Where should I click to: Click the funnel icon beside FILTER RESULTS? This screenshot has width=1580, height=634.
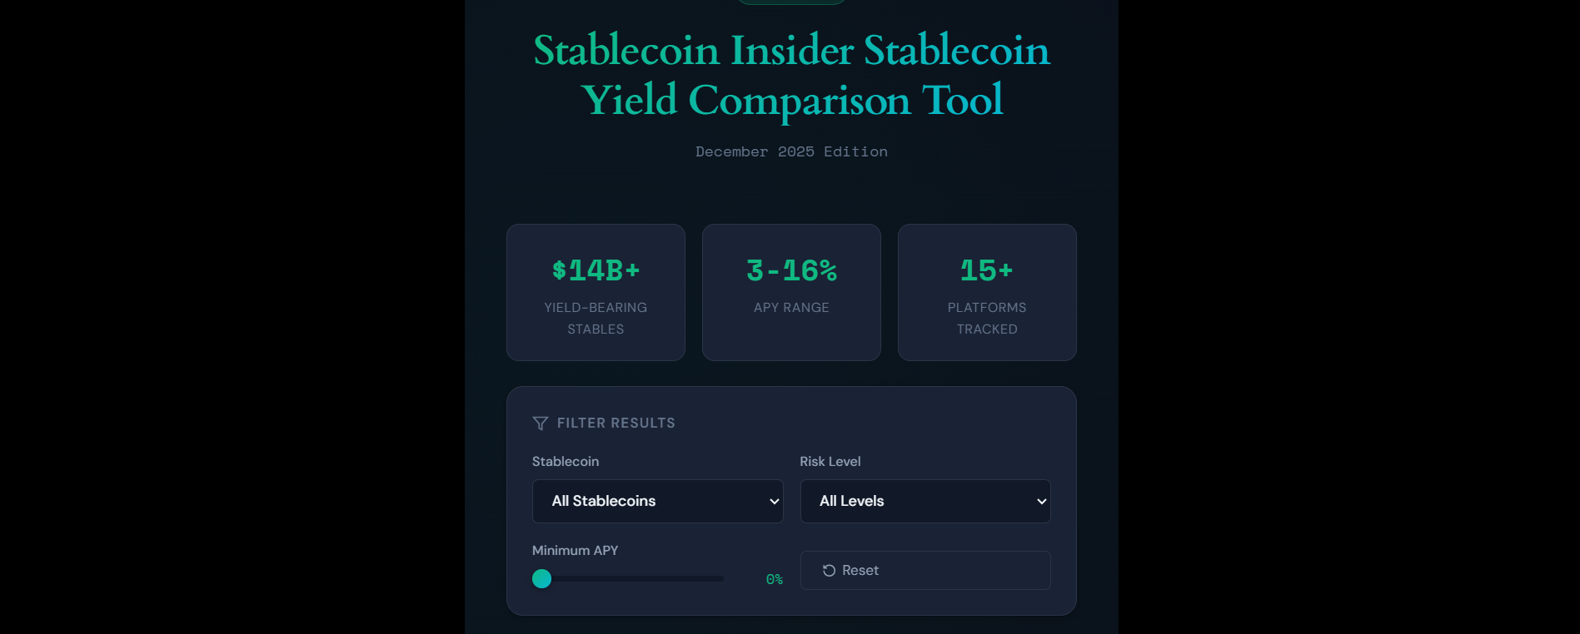[x=541, y=423]
